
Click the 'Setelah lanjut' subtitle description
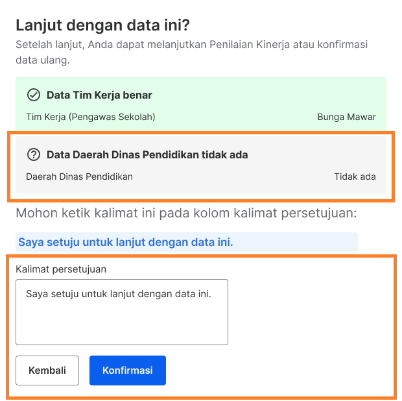tap(192, 52)
